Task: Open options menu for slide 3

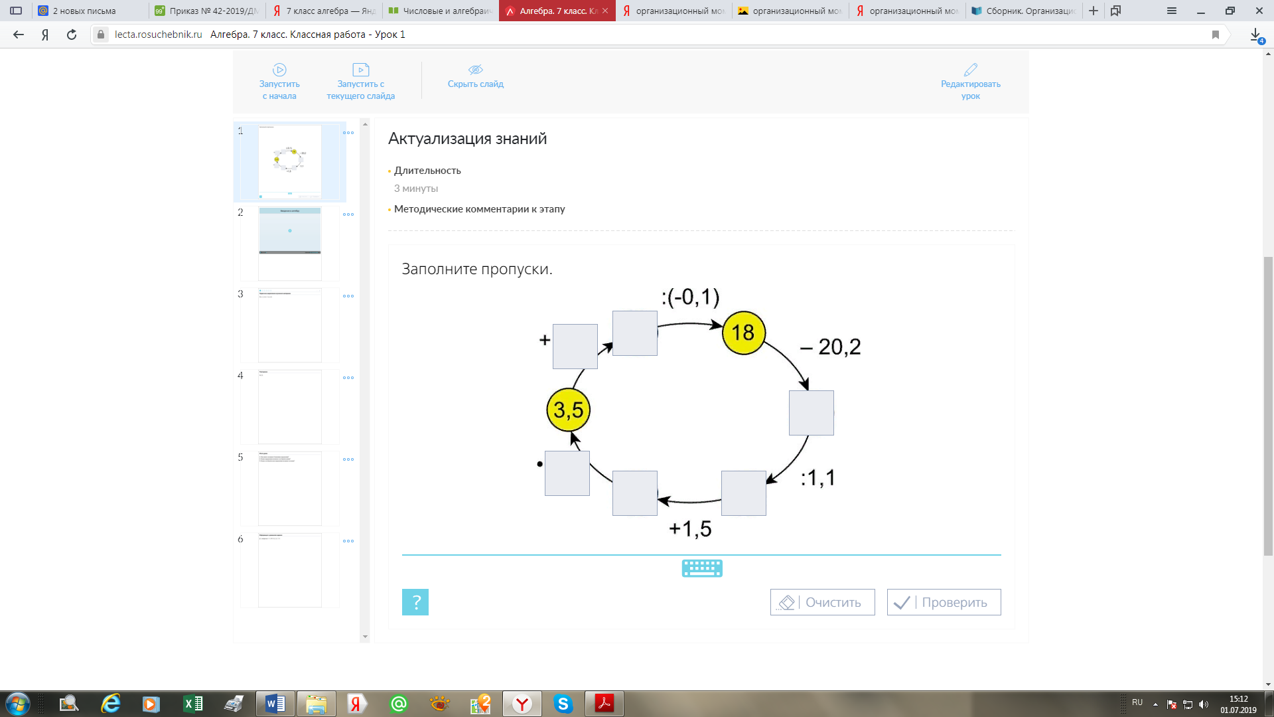Action: point(348,296)
